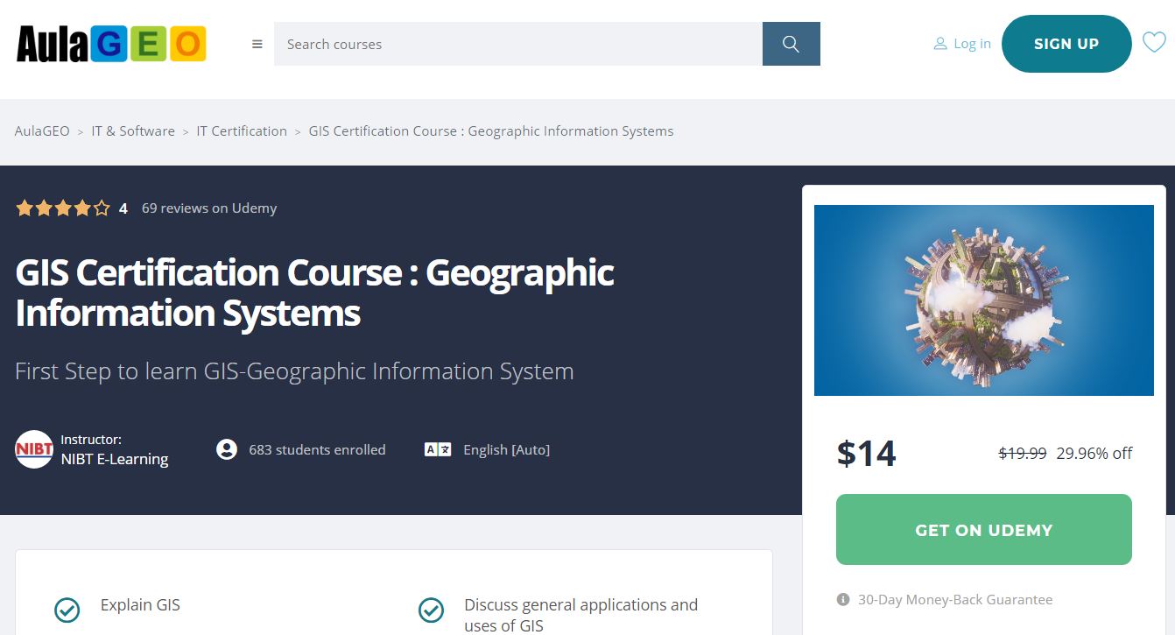The width and height of the screenshot is (1175, 635).
Task: Click the checkmark beside Explain GIS
Action: (67, 610)
